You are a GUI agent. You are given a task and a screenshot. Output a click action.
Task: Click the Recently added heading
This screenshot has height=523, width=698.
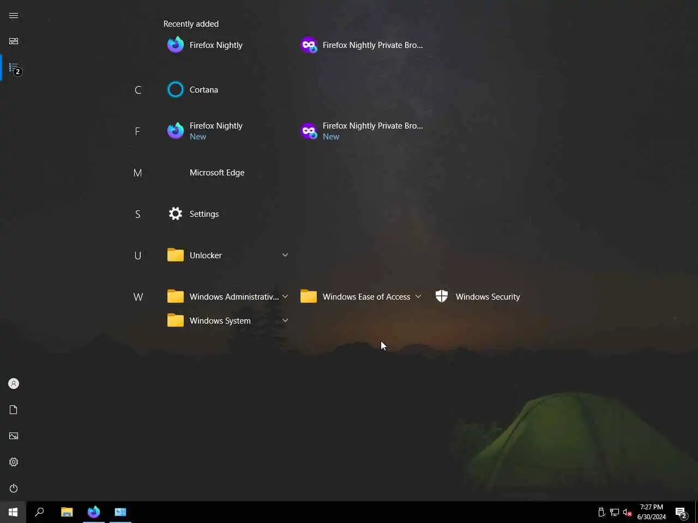(x=191, y=24)
